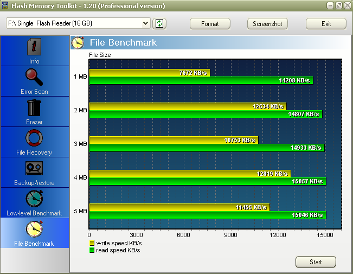Image resolution: width=353 pixels, height=274 pixels.
Task: Minimize the Flash Memory Toolkit window
Action: pyautogui.click(x=330, y=5)
